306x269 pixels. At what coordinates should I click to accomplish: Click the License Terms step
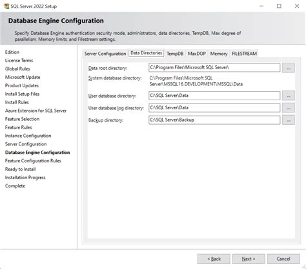click(19, 61)
